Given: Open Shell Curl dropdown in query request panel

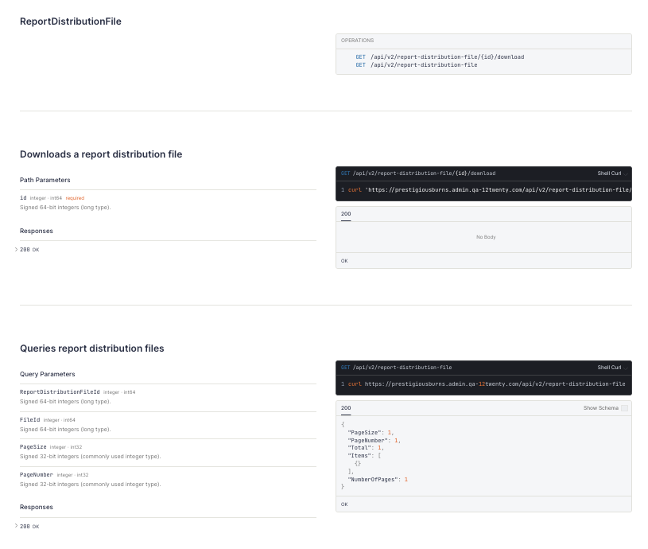Looking at the screenshot, I should pyautogui.click(x=609, y=368).
